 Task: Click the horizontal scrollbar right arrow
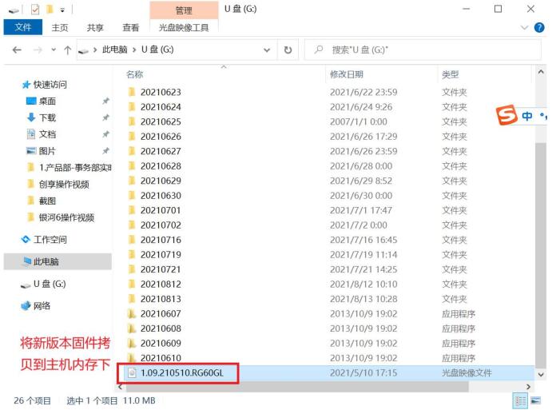pos(528,387)
